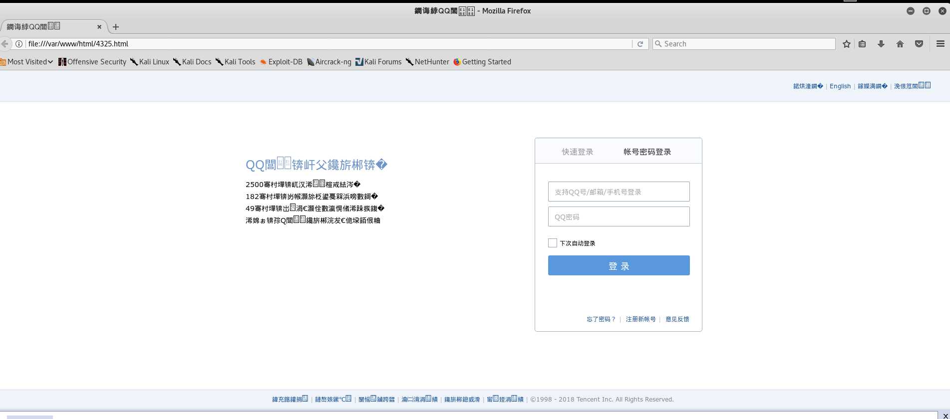Open site information icon in address bar
This screenshot has height=419, width=950.
pyautogui.click(x=19, y=44)
